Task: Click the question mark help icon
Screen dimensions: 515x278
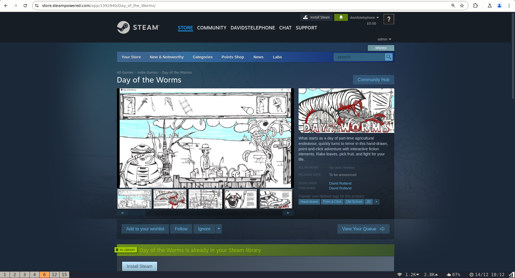Action: pyautogui.click(x=389, y=19)
